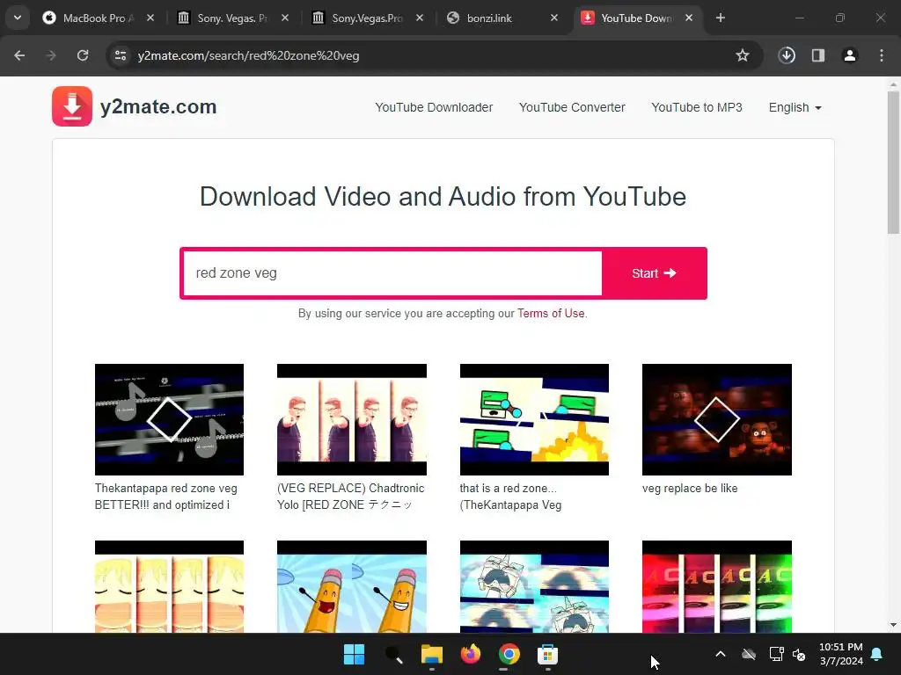Show hidden system tray icons chevron

720,654
